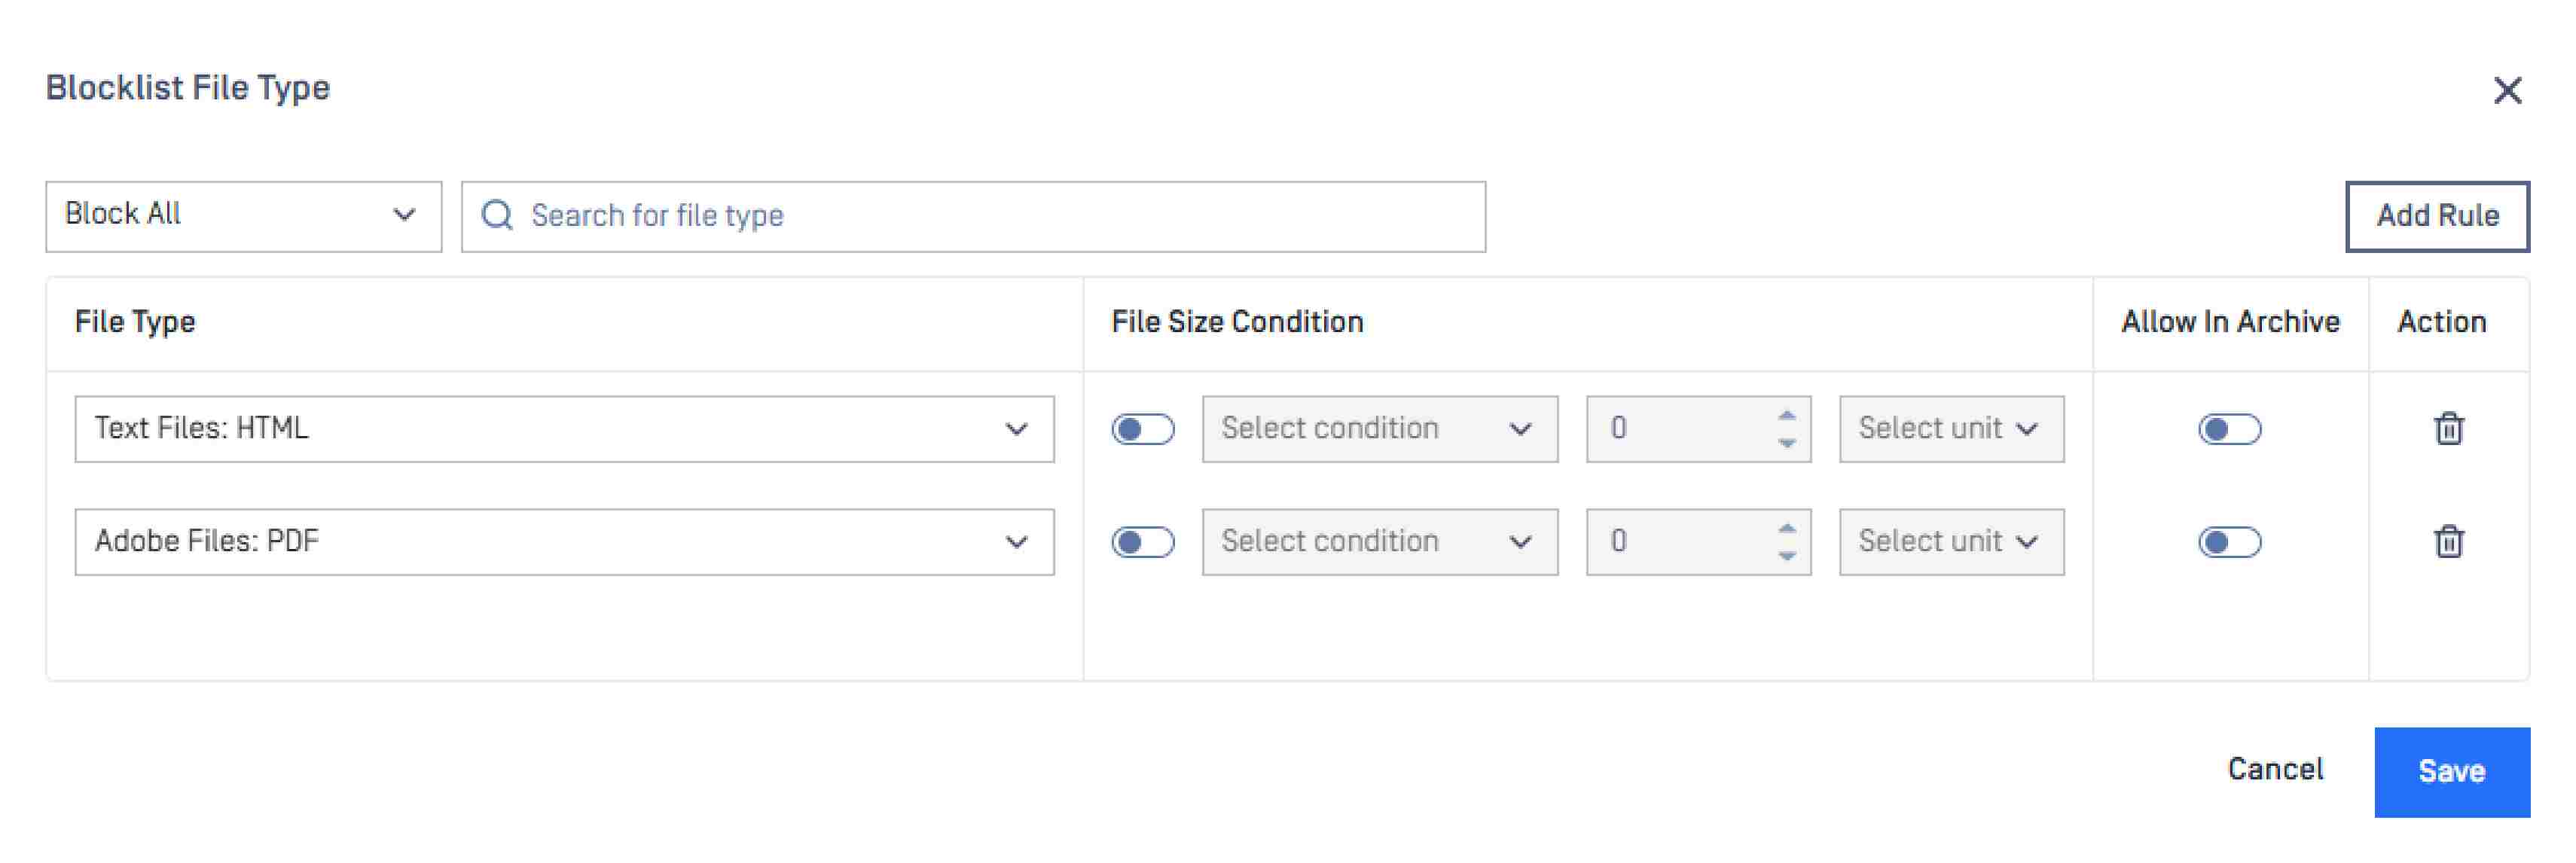The width and height of the screenshot is (2576, 863).
Task: Open Select condition dropdown in HTML row
Action: pyautogui.click(x=1379, y=429)
